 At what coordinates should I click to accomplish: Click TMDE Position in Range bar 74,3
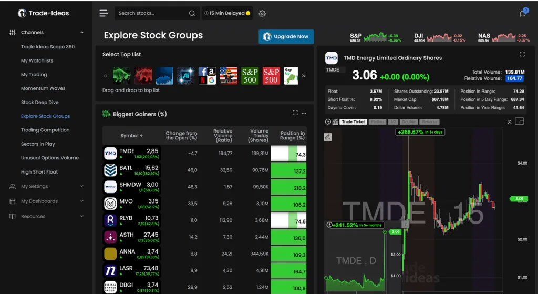288,154
